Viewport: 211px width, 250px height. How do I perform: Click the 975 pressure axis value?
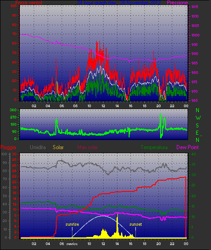tap(195, 82)
